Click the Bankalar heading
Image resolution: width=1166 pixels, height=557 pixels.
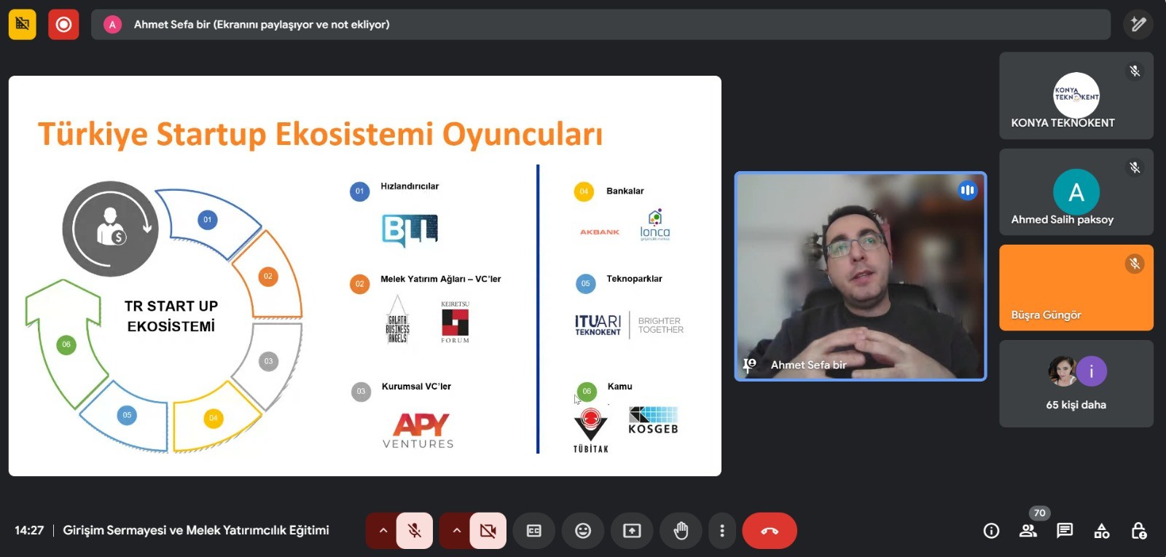(x=625, y=191)
